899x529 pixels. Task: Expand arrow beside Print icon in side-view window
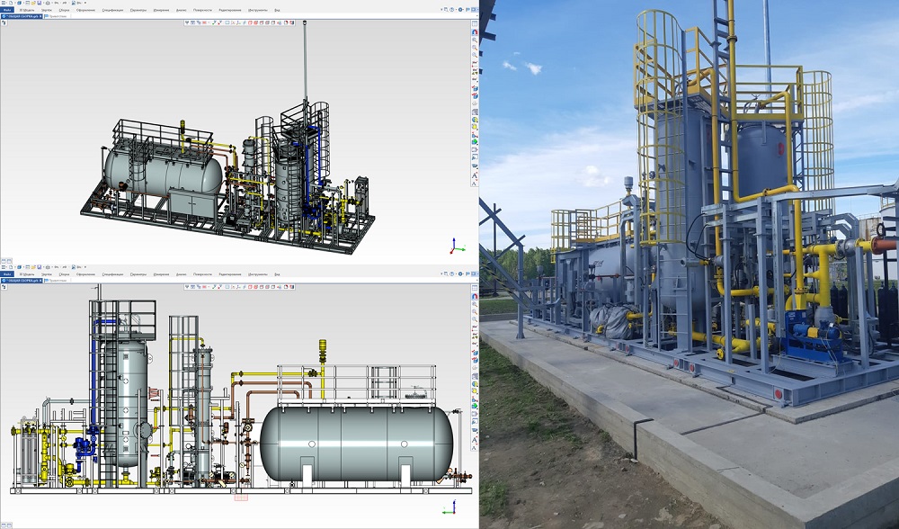point(52,267)
